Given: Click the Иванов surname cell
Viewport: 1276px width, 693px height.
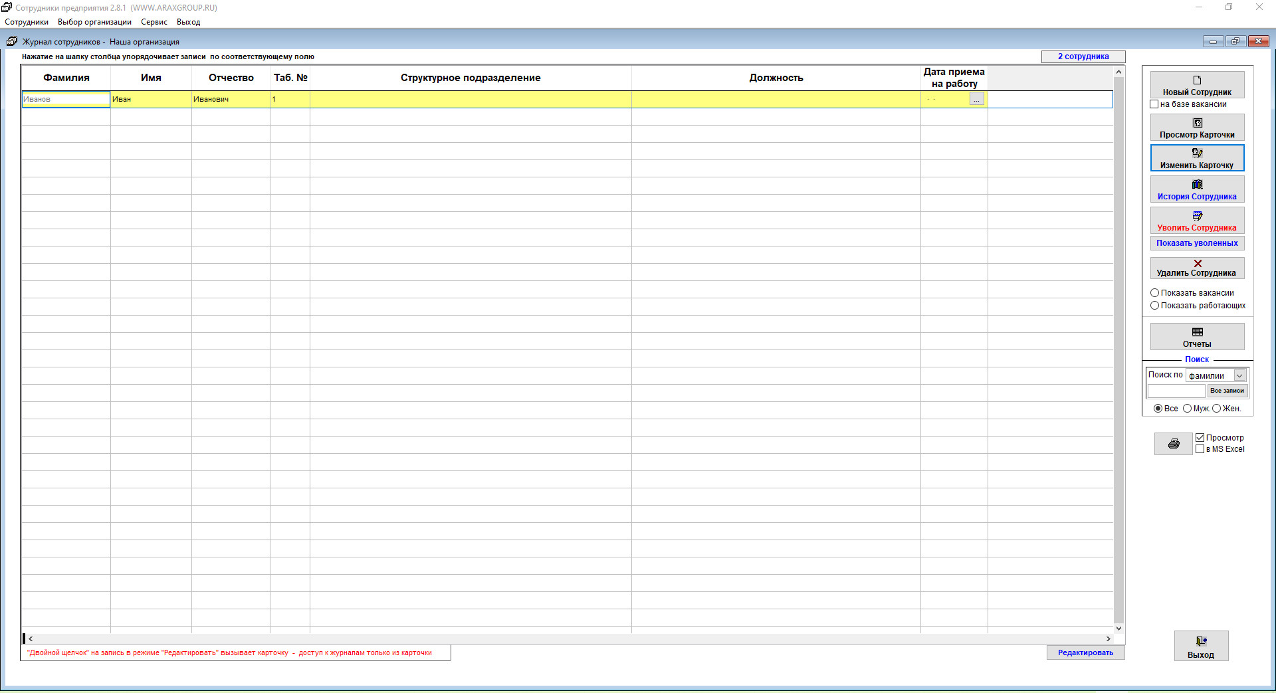Looking at the screenshot, I should (66, 99).
